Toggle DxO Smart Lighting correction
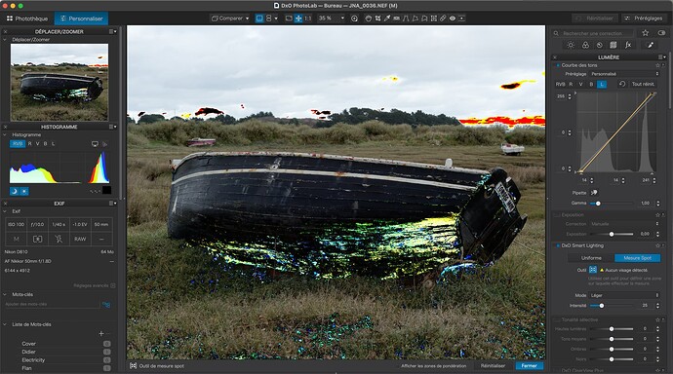The image size is (673, 374). (x=558, y=245)
